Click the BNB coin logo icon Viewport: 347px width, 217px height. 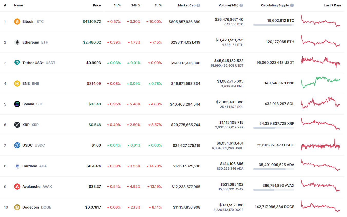(17, 84)
